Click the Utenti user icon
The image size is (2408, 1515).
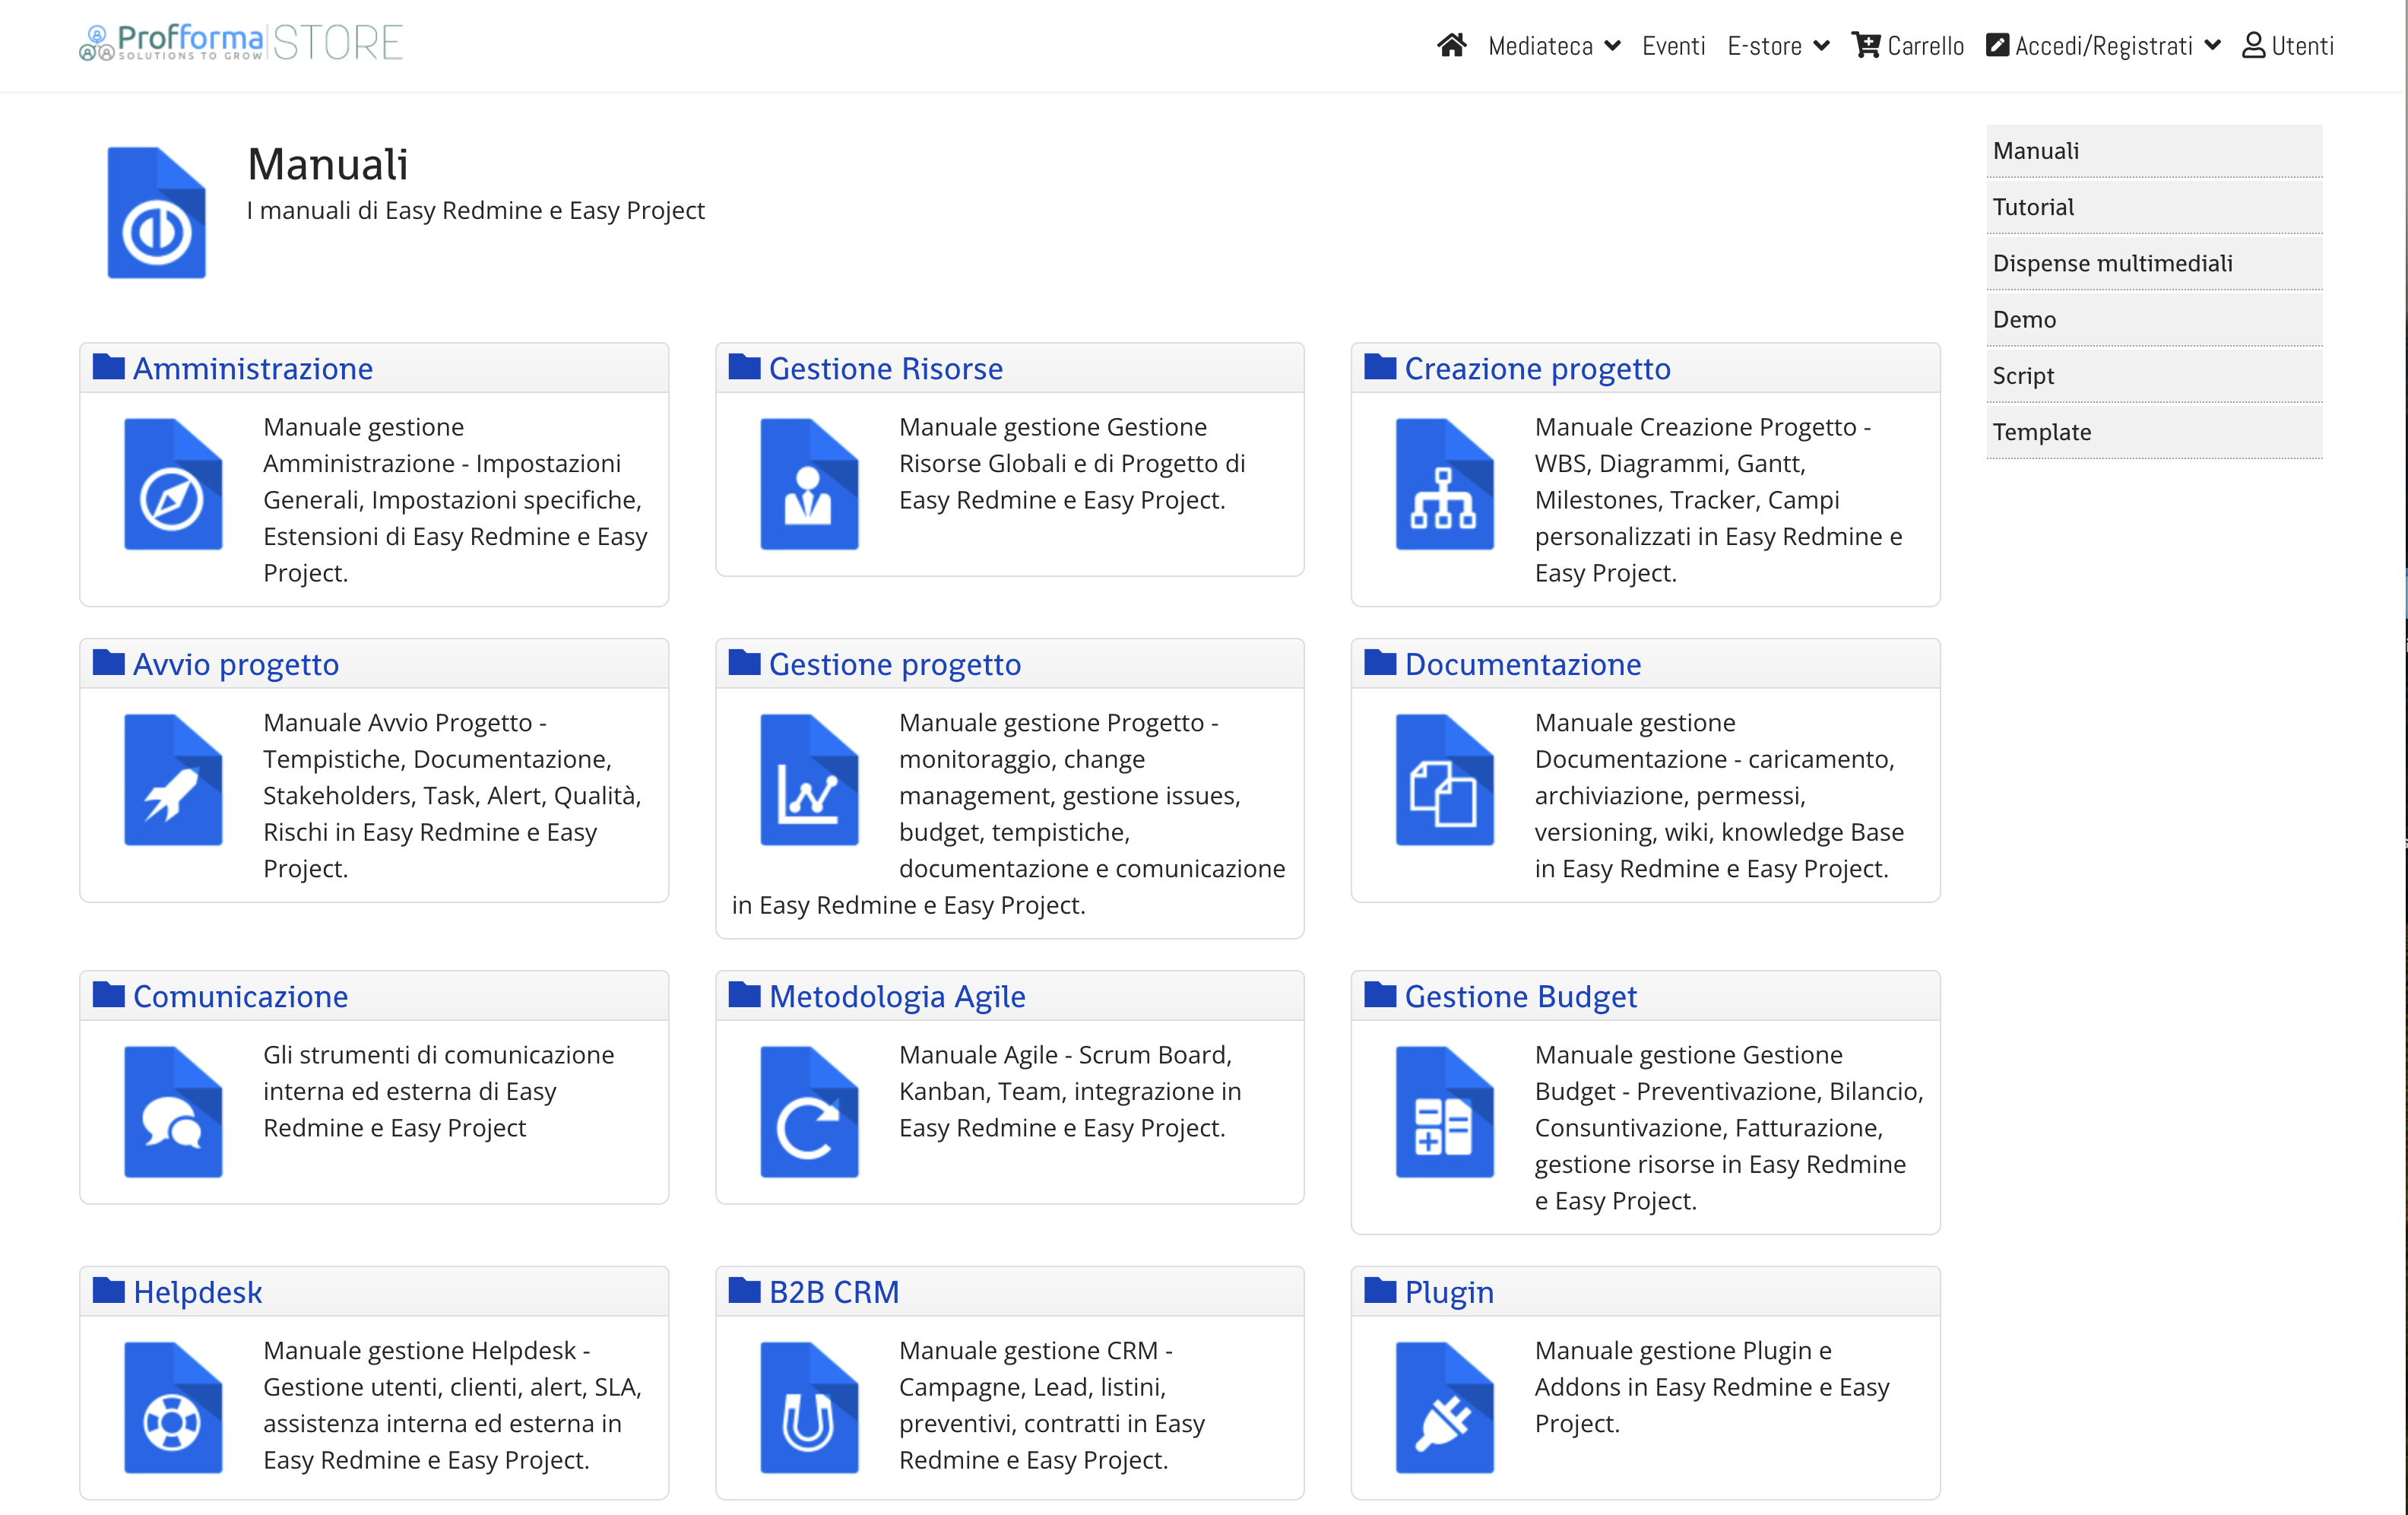tap(2253, 45)
